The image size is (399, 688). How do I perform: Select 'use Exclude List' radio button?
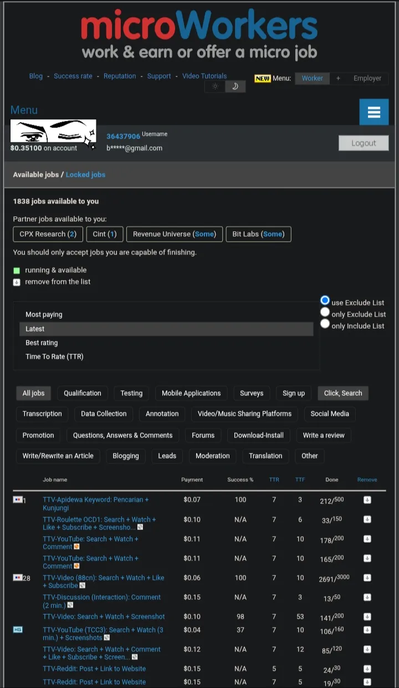click(x=325, y=300)
